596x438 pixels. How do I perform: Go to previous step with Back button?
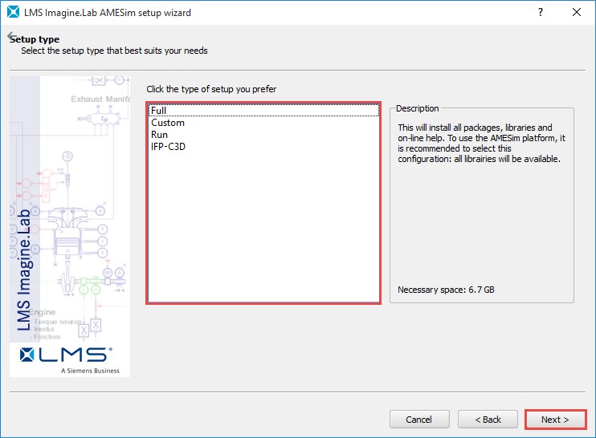click(x=488, y=420)
